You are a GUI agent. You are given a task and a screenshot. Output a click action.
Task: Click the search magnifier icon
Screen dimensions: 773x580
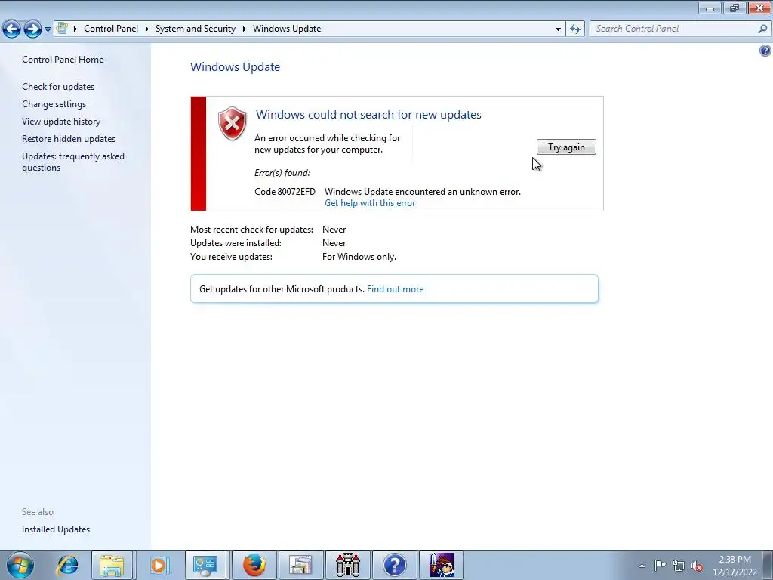(762, 29)
